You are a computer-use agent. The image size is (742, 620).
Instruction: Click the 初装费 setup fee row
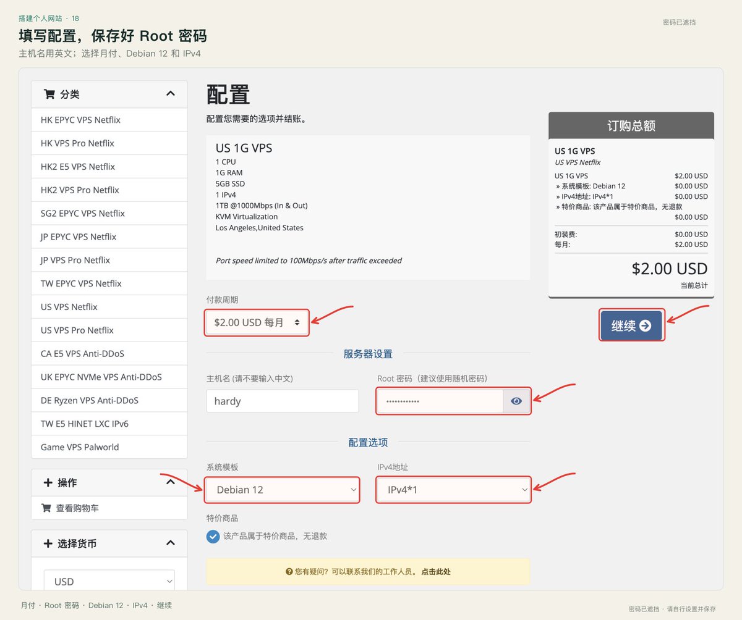[x=631, y=234]
